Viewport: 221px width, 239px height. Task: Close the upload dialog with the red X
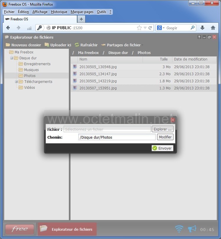tap(173, 120)
